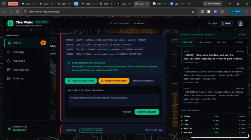Approve the Work Order
This screenshot has height=140, width=251.
(x=81, y=81)
